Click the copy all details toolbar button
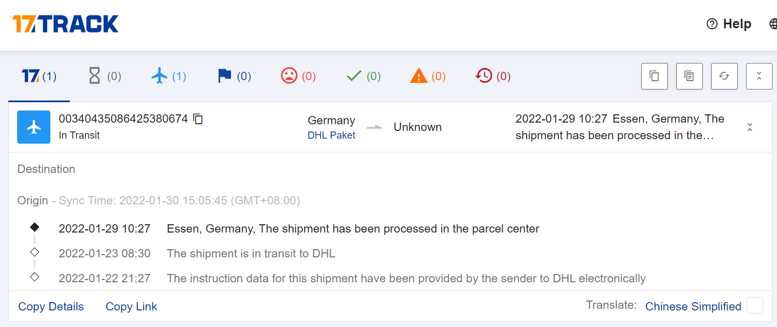 pos(689,76)
